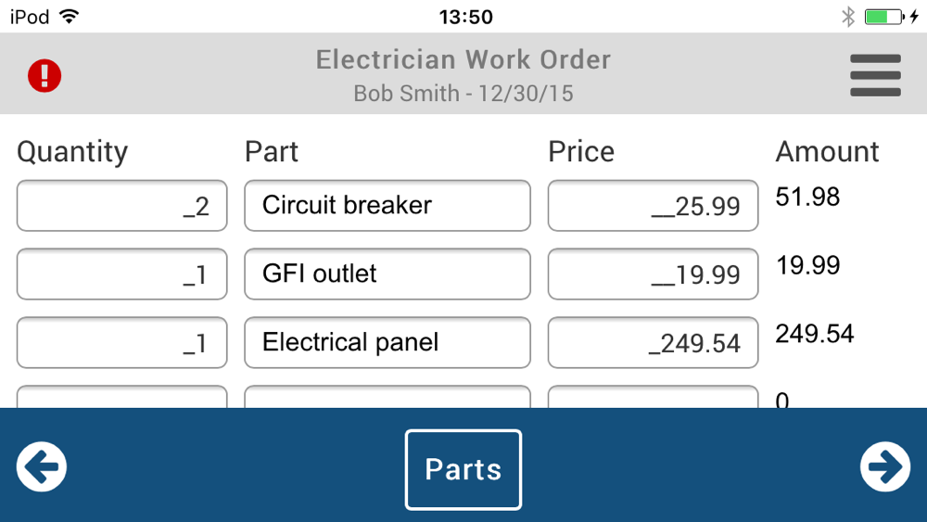Change the 249.54 price field
This screenshot has height=522, width=927.
click(653, 343)
